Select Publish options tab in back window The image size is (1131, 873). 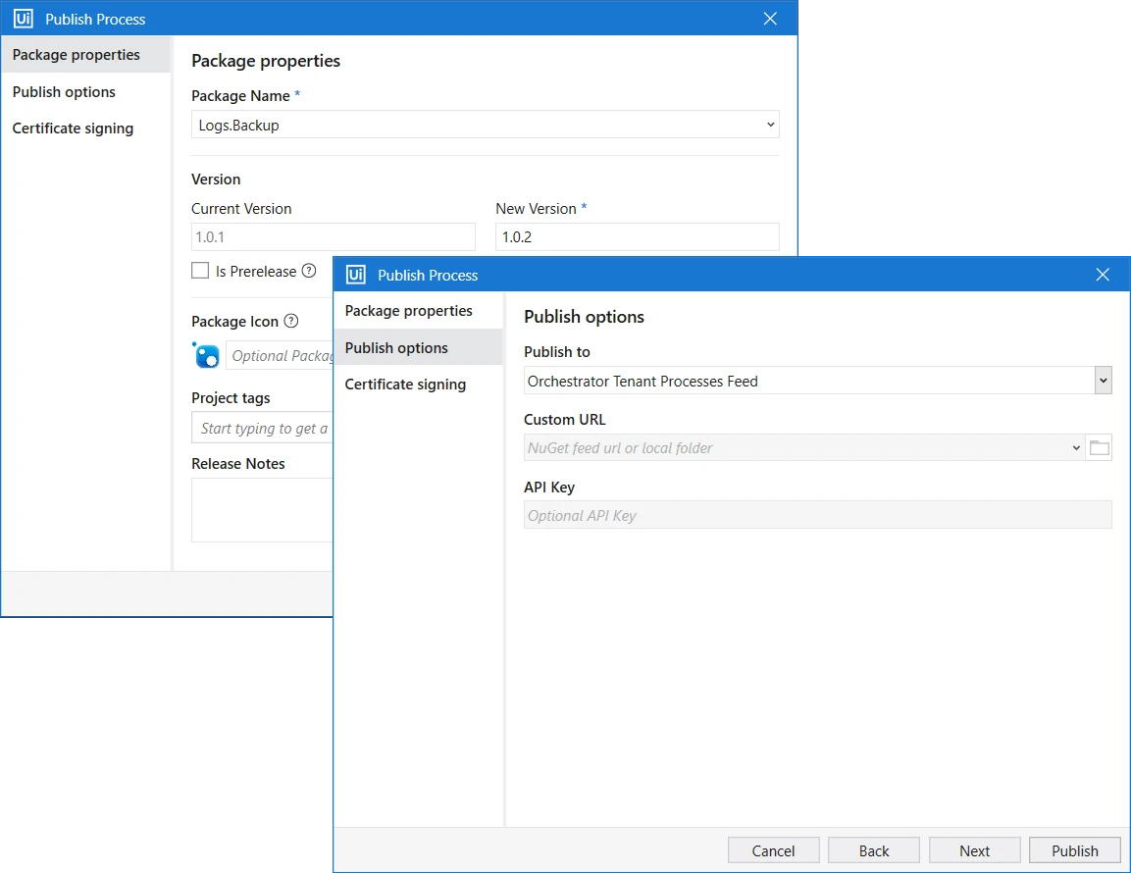coord(86,91)
